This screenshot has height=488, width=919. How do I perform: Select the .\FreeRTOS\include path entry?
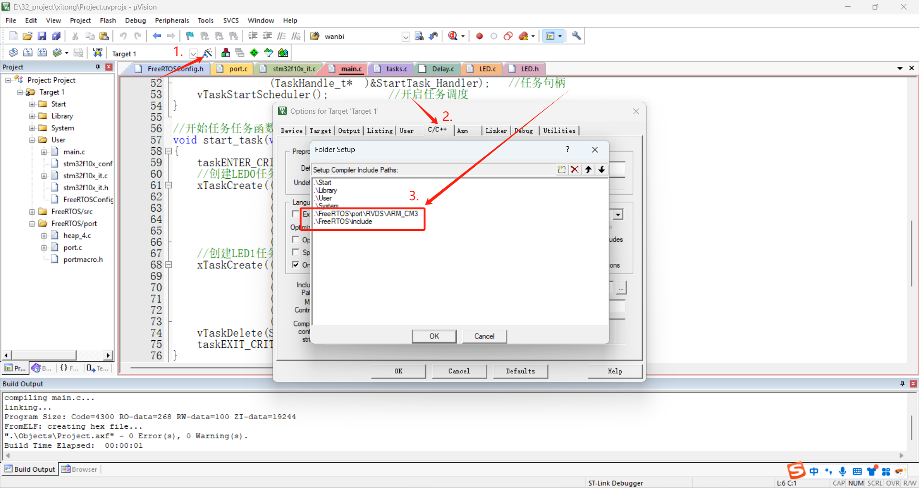coord(344,221)
